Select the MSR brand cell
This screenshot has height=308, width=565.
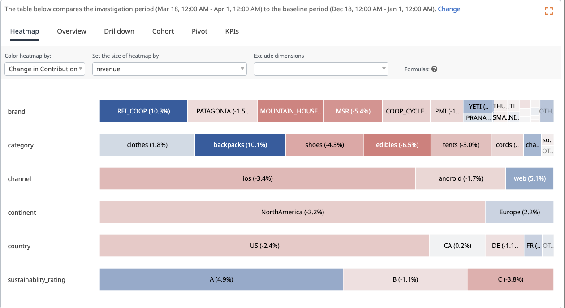[353, 111]
